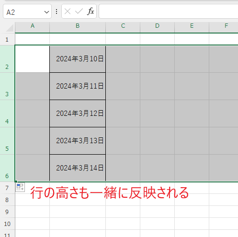Select gray cell C2 beside 2024年3月10日
This screenshot has width=238, height=237.
[x=123, y=59]
